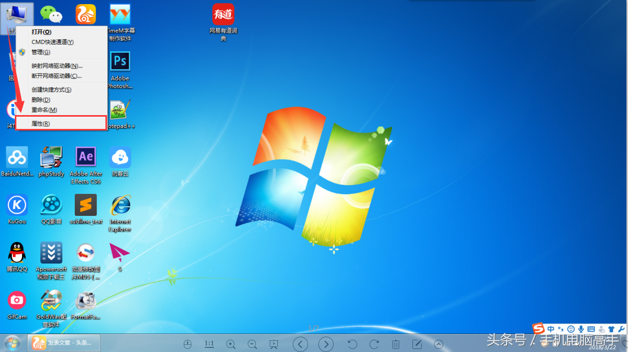
Task: Click the 发表文章 taskbar window button
Action: coord(64,343)
